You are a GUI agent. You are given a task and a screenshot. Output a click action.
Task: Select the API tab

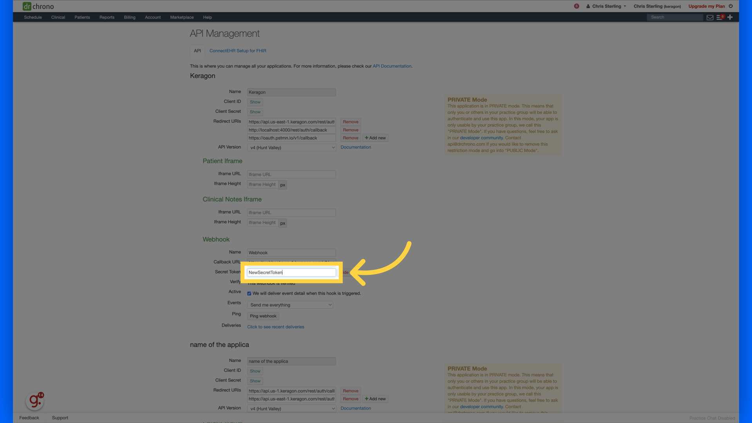tap(197, 51)
